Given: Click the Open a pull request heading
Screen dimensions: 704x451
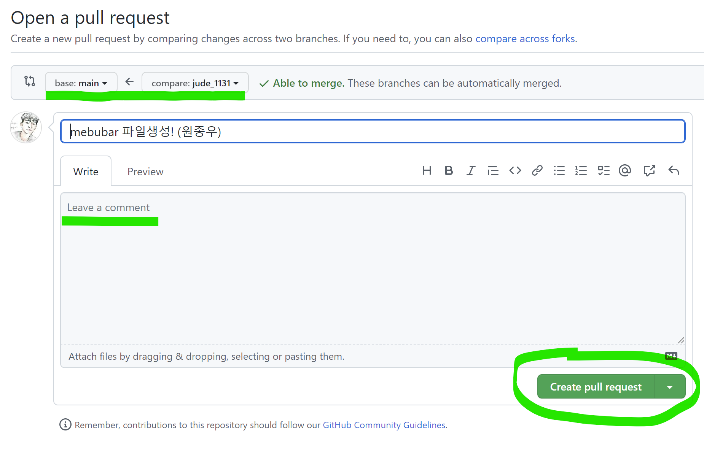Looking at the screenshot, I should (90, 18).
